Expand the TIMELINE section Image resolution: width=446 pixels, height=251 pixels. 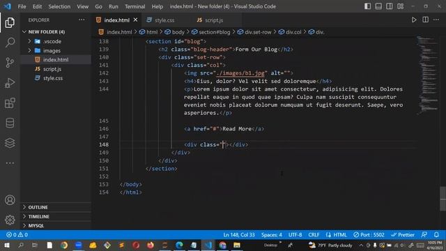[x=39, y=216]
